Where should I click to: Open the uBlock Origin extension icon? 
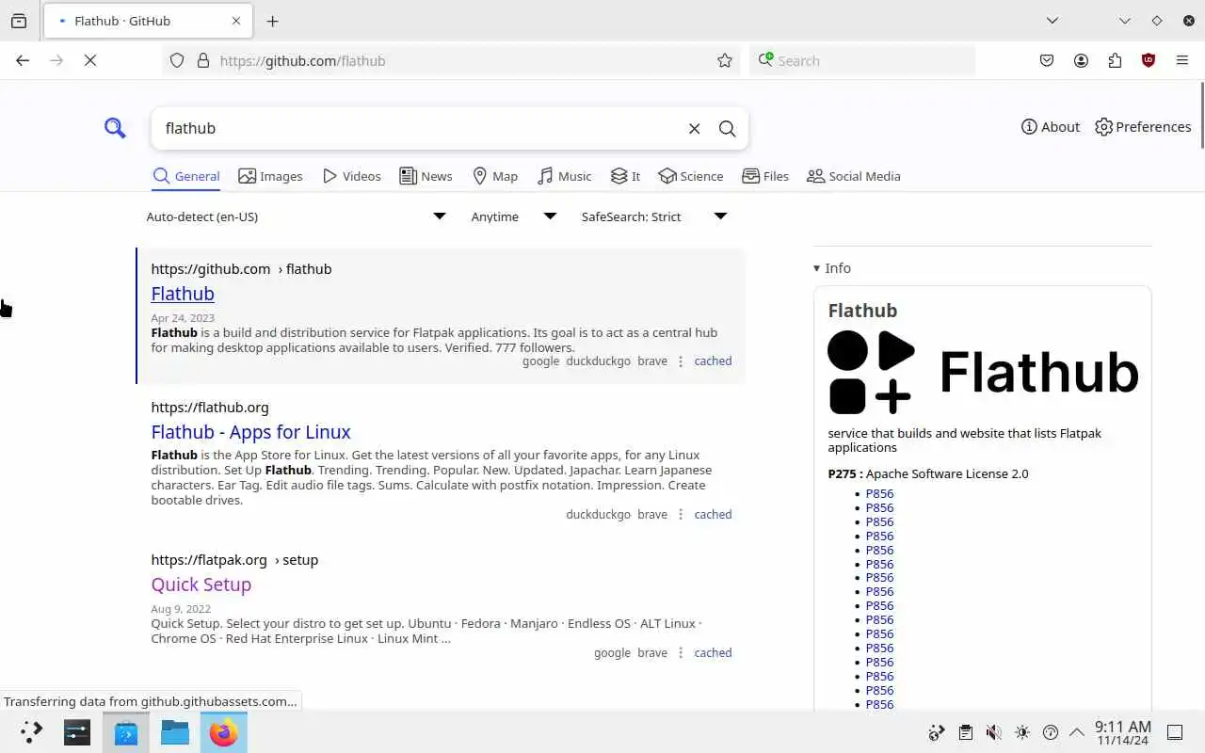click(1149, 60)
